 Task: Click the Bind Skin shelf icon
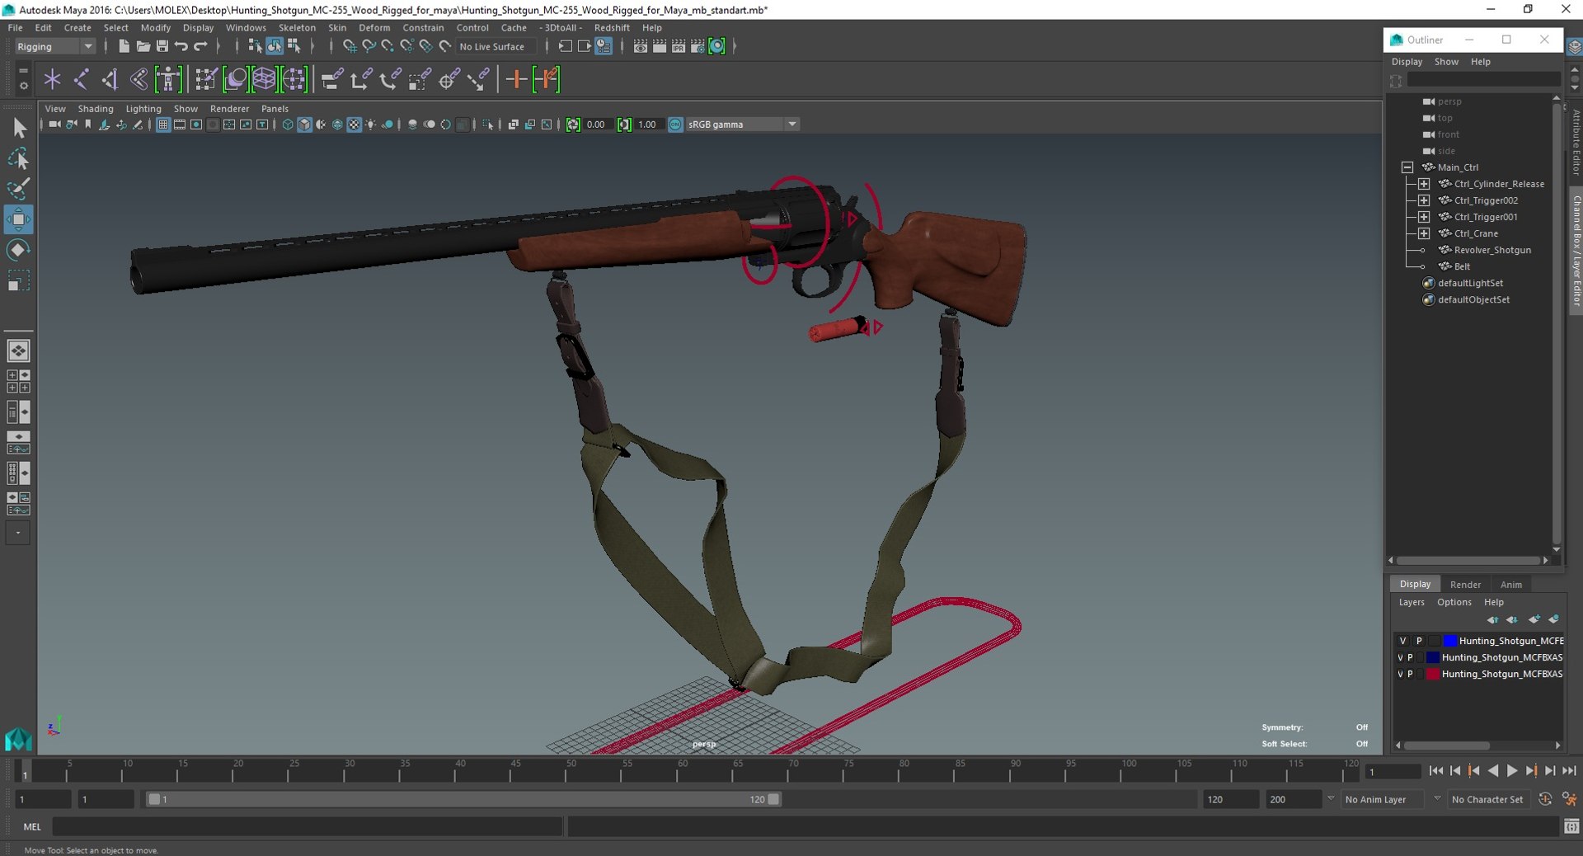[139, 80]
